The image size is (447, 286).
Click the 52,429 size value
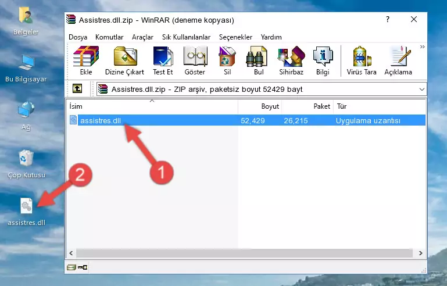(x=253, y=120)
